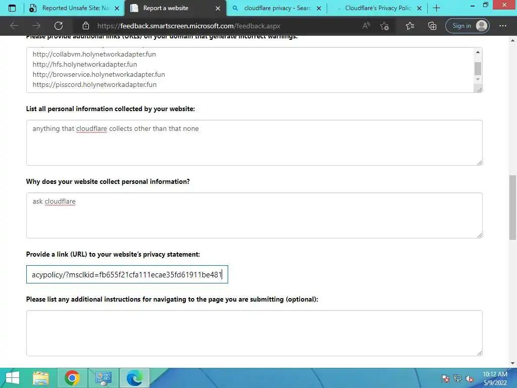Click the additional navigation instructions text area
Viewport: 517px width, 388px height.
[254, 333]
